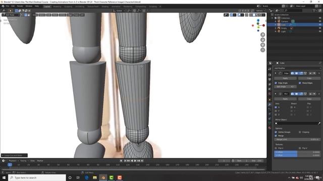Copy the Mirror modifier
Image resolution: width=323 pixels, height=181 pixels.
[x=309, y=99]
